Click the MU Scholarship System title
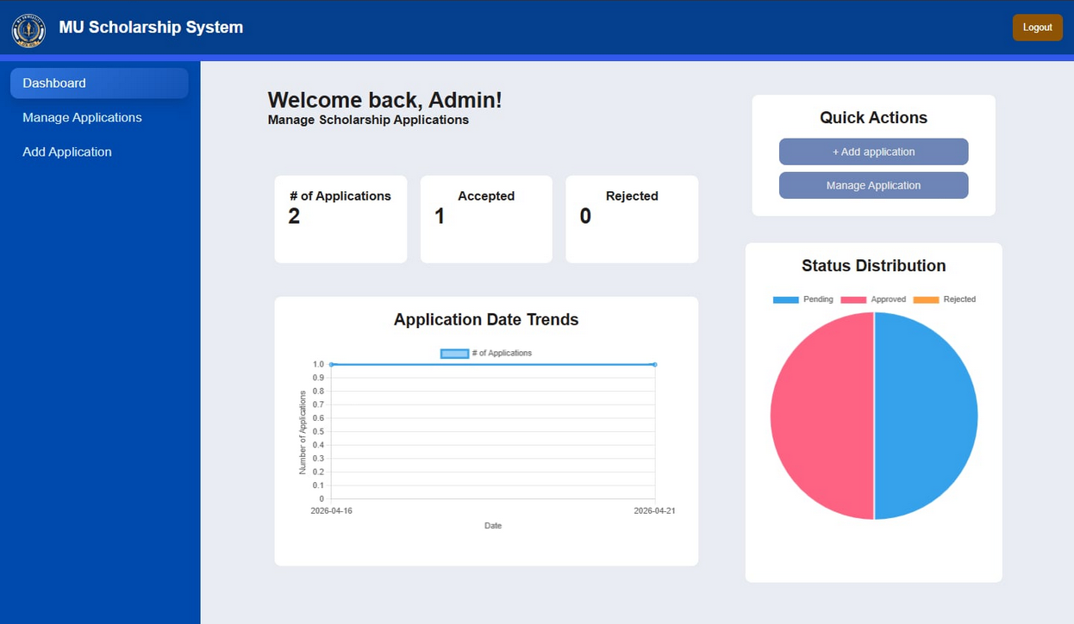Screen dimensions: 1074x624 pyautogui.click(x=151, y=28)
